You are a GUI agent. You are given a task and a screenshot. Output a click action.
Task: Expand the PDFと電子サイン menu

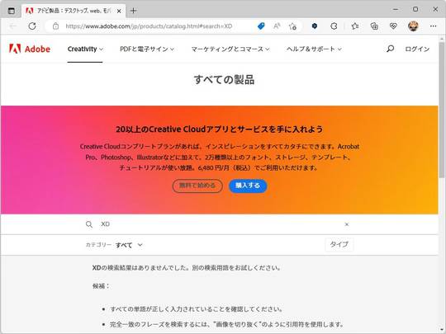click(x=147, y=49)
